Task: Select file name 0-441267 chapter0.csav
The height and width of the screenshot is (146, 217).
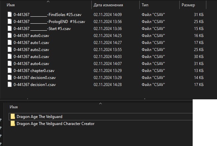Action: click(x=34, y=71)
